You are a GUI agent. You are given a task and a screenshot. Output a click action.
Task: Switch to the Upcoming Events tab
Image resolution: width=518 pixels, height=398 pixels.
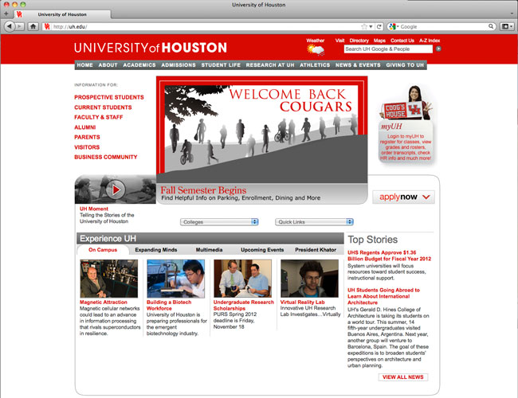tap(262, 250)
